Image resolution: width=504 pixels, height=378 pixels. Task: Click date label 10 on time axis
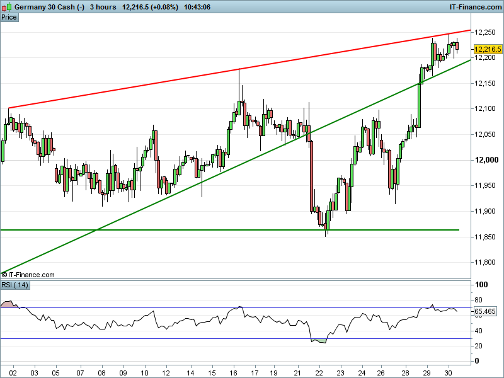(x=145, y=373)
